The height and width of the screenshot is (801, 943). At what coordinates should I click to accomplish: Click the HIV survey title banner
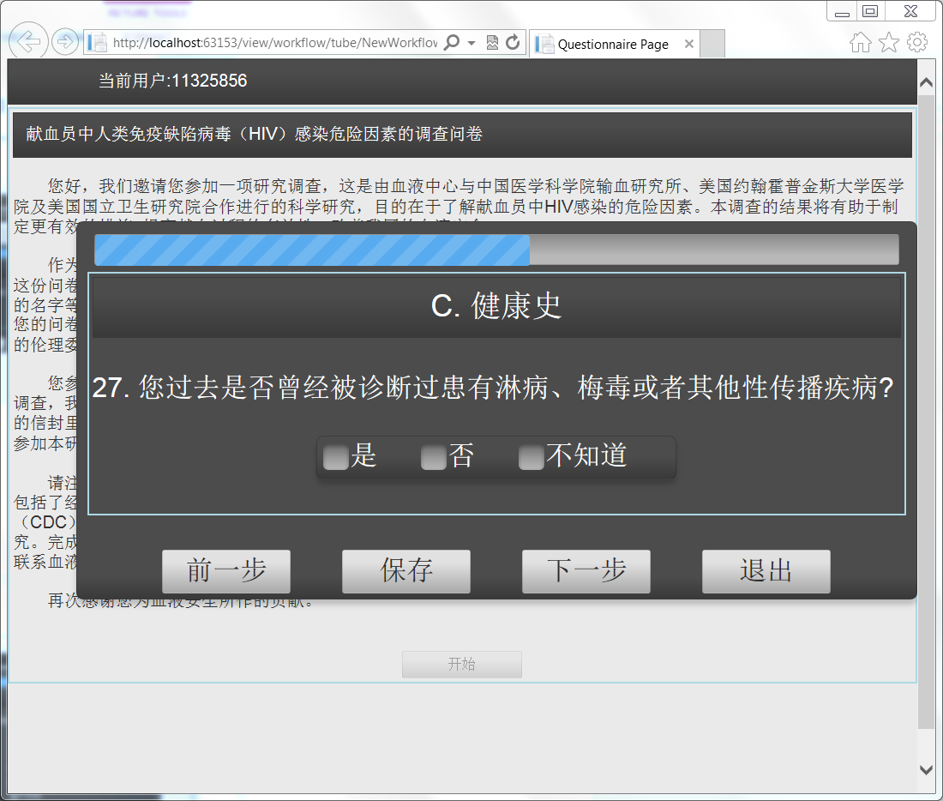[462, 134]
